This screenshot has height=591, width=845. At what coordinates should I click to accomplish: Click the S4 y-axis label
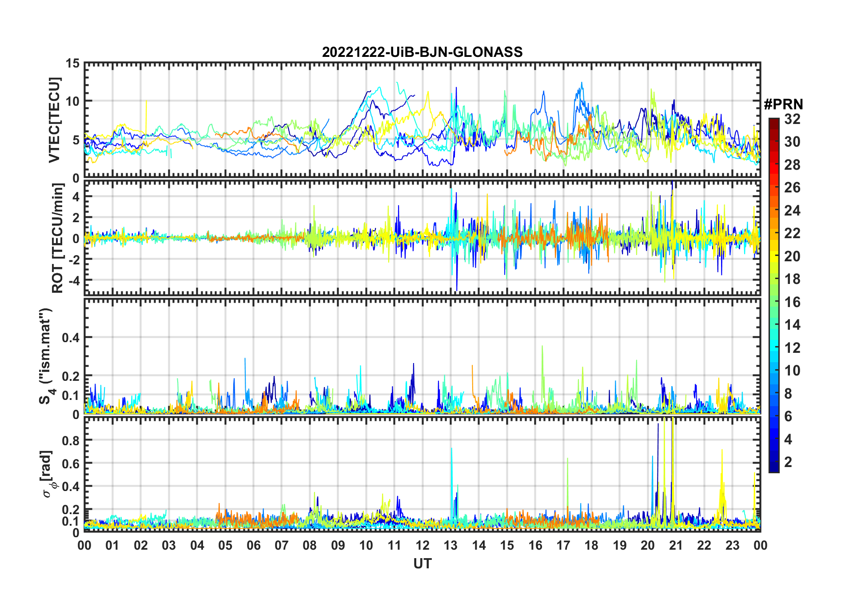pos(46,355)
